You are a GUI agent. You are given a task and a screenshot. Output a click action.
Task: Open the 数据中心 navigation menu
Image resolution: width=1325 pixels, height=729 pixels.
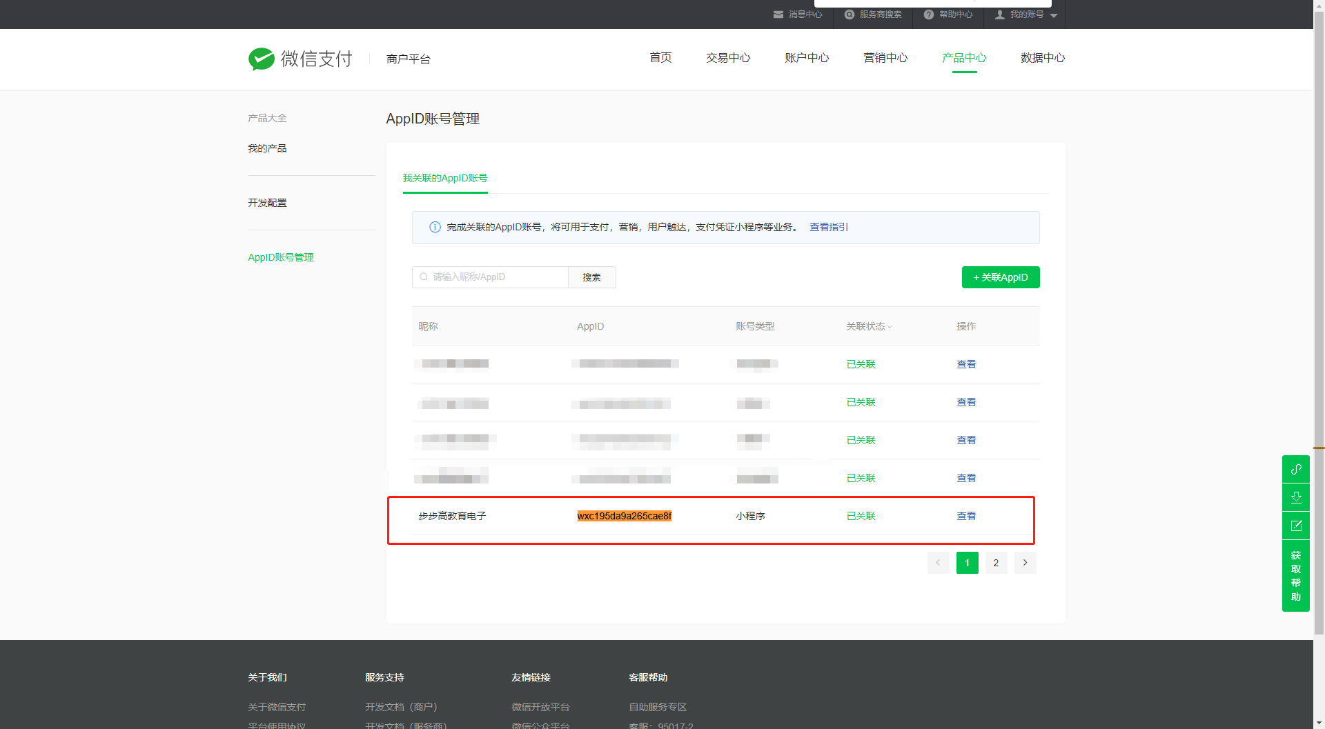pyautogui.click(x=1043, y=58)
